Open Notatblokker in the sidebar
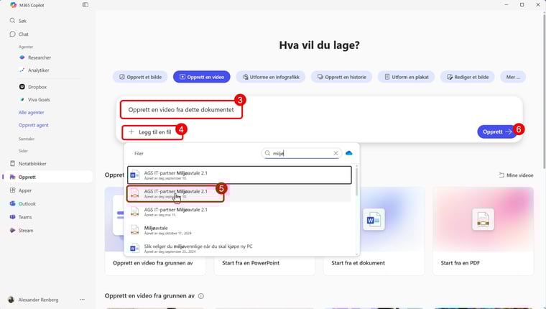The width and height of the screenshot is (546, 309). [x=28, y=164]
